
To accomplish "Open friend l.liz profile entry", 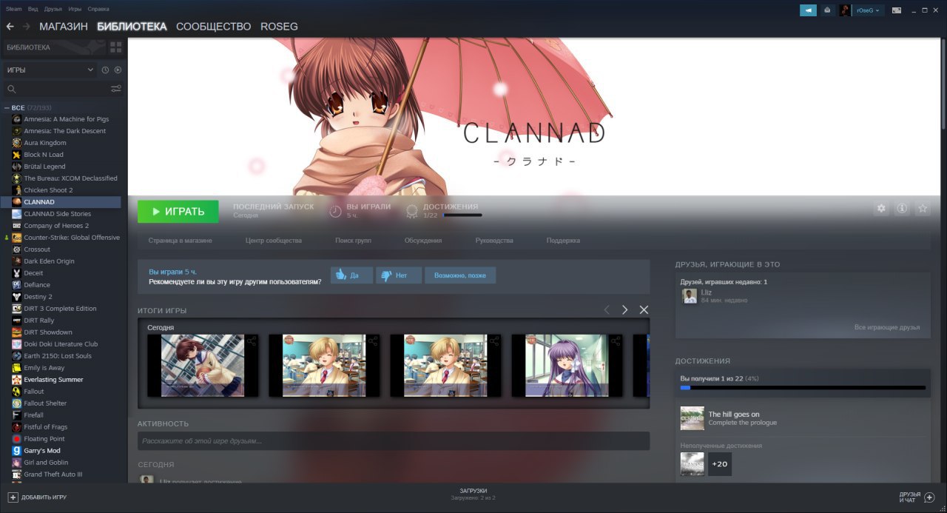I will [x=714, y=296].
